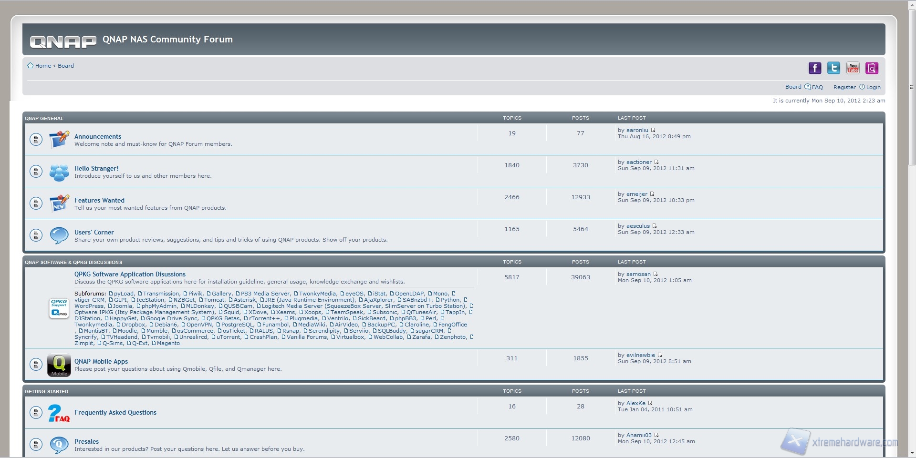The width and height of the screenshot is (916, 458).
Task: Click the scroll down arrow of scrollbar
Action: pos(912,453)
